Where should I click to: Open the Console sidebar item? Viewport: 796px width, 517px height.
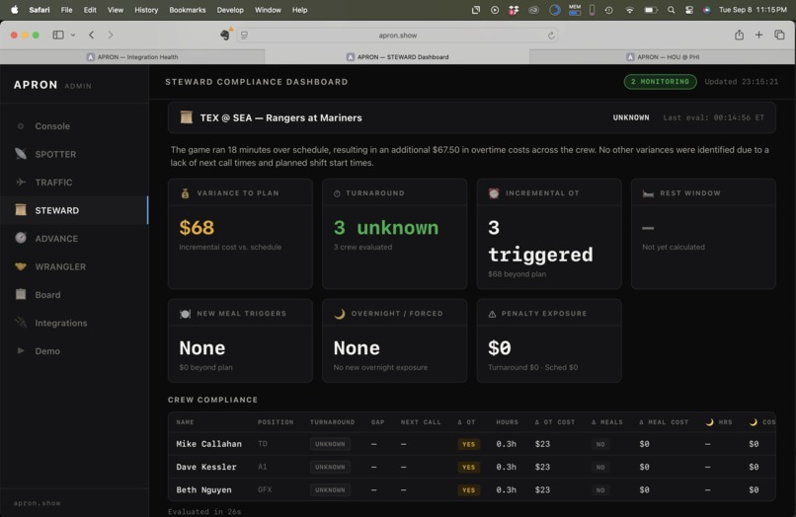(74, 126)
